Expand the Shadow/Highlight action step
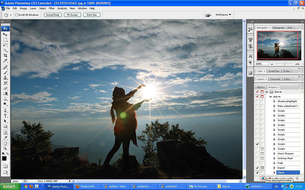The width and height of the screenshot is (305, 190). coord(274,102)
